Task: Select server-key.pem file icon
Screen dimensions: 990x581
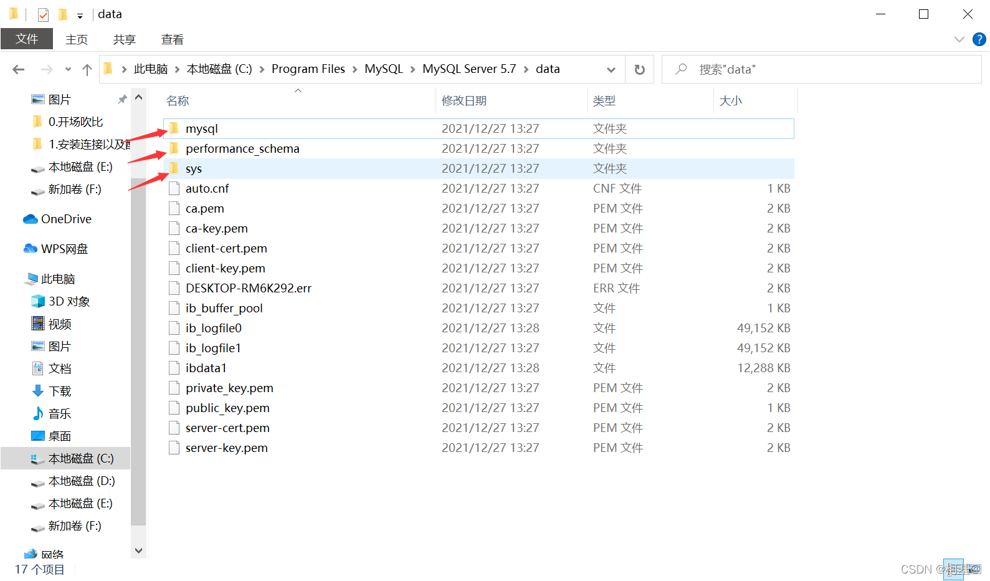Action: pyautogui.click(x=174, y=448)
